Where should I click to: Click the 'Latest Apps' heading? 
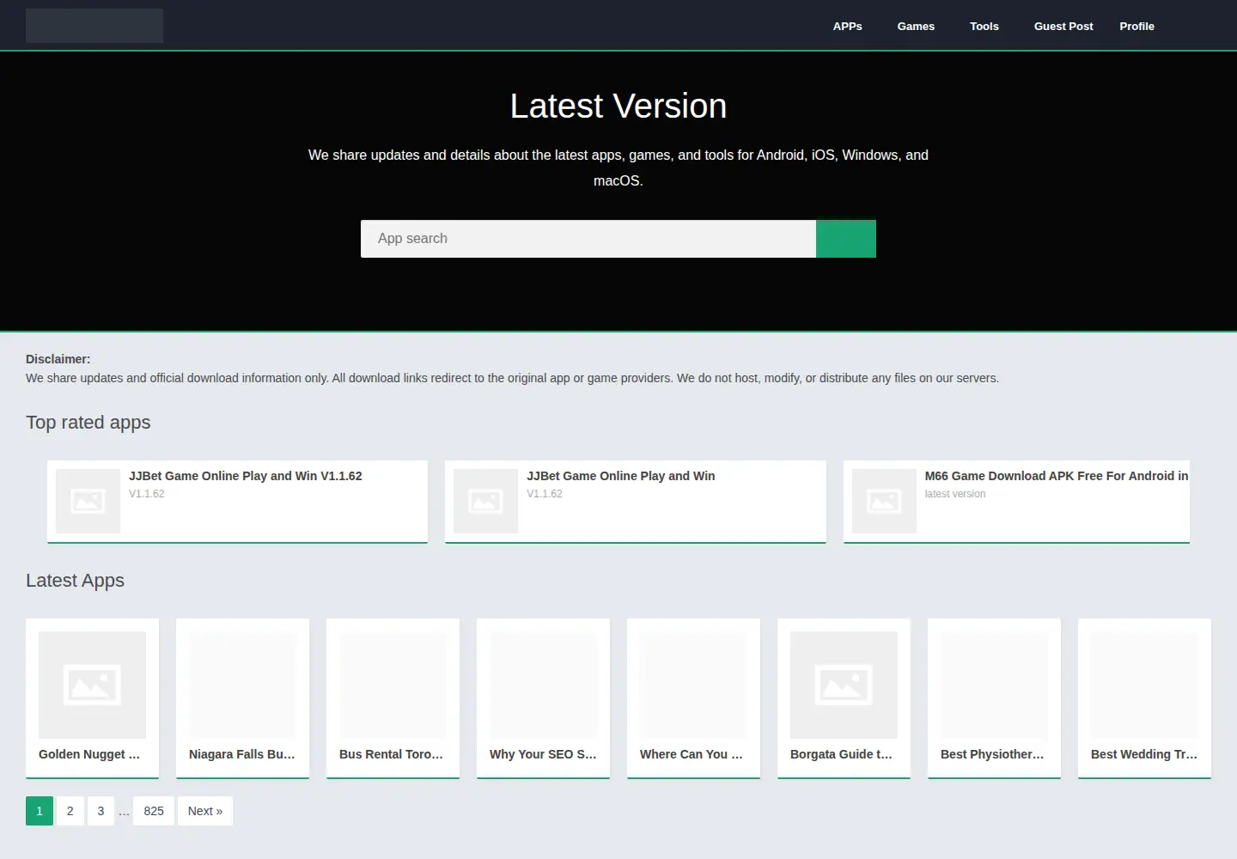point(75,581)
